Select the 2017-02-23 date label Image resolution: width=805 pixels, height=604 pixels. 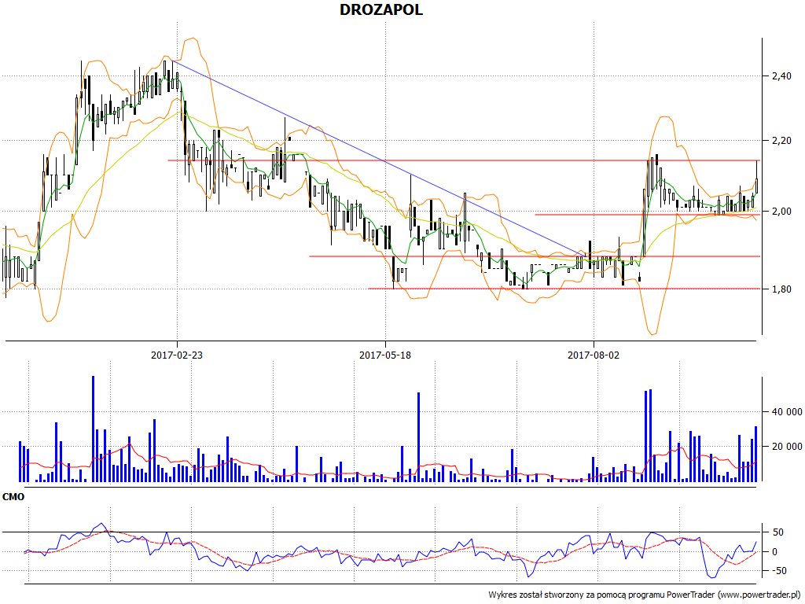(177, 355)
